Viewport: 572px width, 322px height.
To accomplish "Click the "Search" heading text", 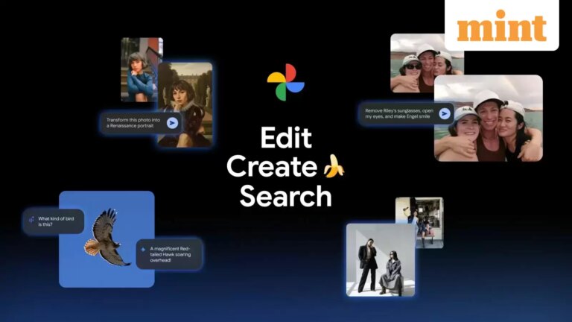I will [x=286, y=196].
